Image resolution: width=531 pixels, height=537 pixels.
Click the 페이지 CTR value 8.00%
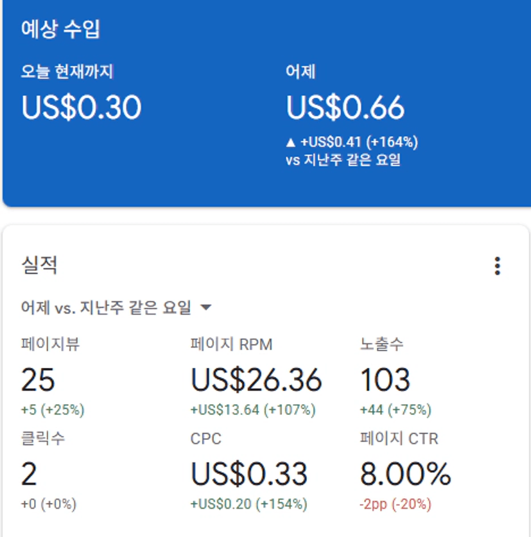click(405, 475)
